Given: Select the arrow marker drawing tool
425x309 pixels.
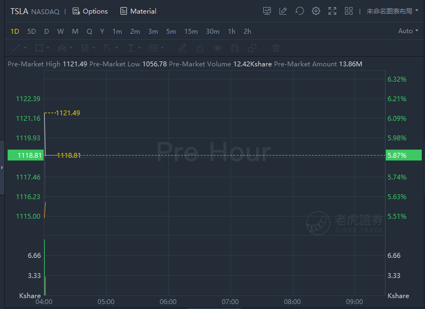Looking at the screenshot, I should coord(108,48).
